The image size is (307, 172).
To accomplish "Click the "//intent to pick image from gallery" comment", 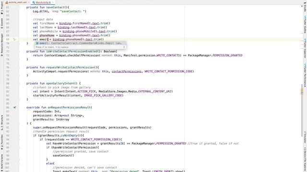I will [62, 87].
